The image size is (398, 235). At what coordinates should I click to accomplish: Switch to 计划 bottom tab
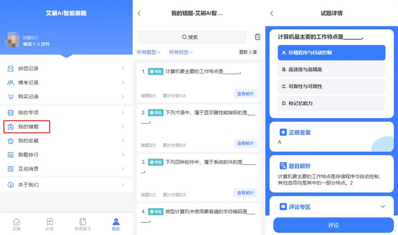click(x=50, y=224)
